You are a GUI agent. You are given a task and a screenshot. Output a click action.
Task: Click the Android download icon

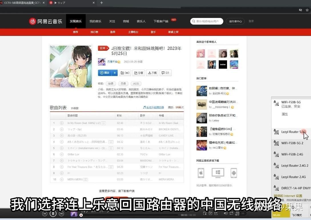[x=234, y=173]
